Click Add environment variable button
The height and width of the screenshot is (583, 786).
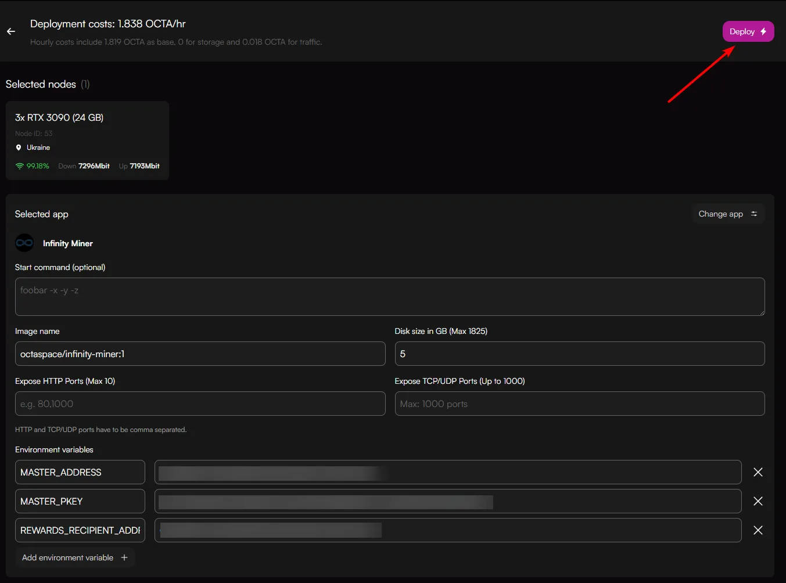75,557
